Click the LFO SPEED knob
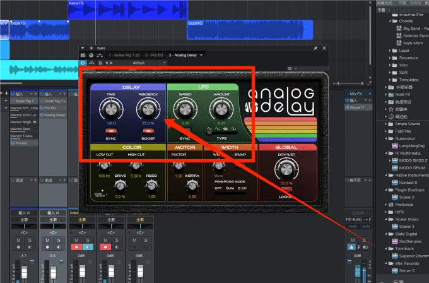Image resolution: width=429 pixels, height=283 pixels. [185, 109]
